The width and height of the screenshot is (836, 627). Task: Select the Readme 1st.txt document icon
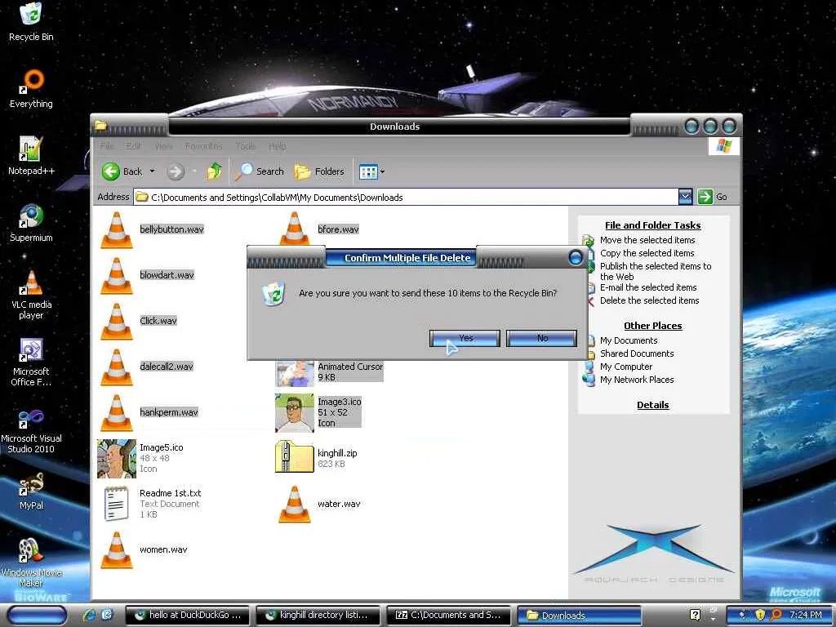(x=117, y=503)
